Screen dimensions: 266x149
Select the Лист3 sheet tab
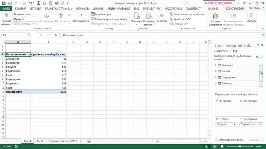[x=39, y=141]
